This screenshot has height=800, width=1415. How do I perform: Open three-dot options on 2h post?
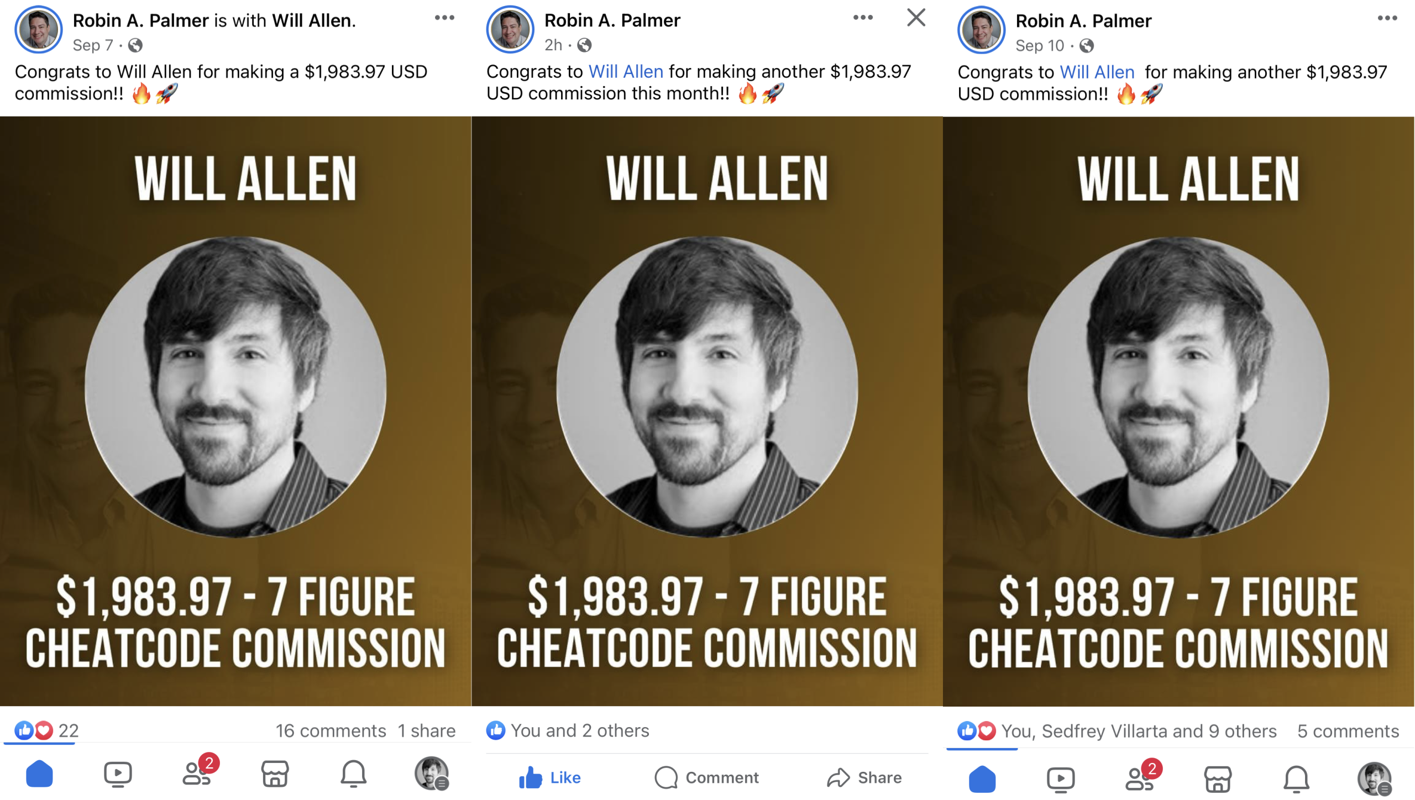point(863,18)
